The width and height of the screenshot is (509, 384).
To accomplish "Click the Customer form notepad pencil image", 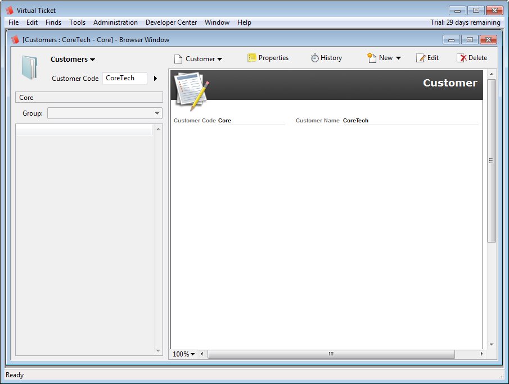I will [192, 91].
